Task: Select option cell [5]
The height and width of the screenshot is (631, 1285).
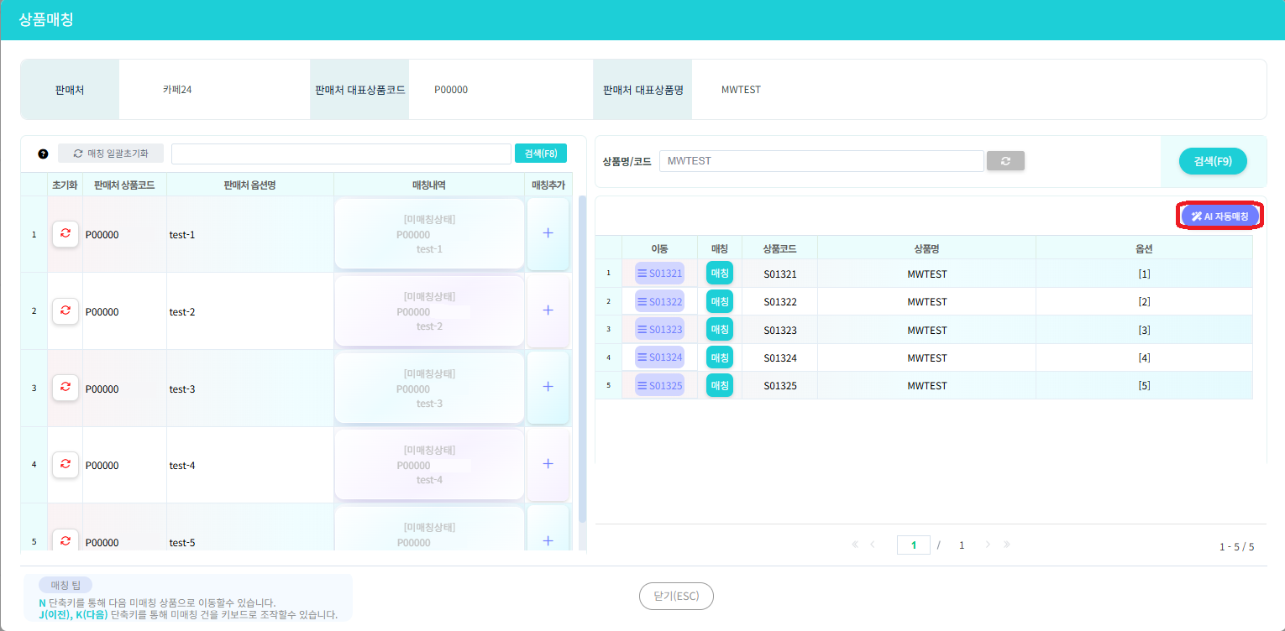Action: coord(1144,386)
